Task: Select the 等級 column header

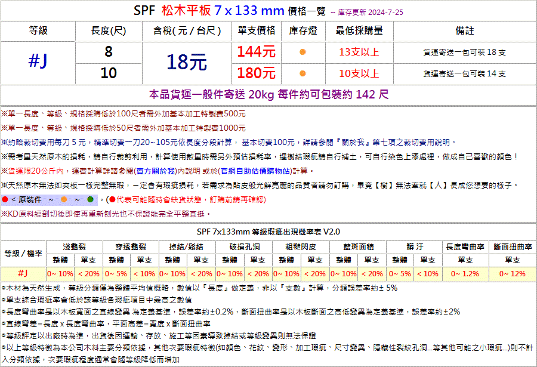Action: tap(38, 30)
